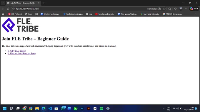
Task: Open the tab search dropdown arrow
Action: click(3, 3)
